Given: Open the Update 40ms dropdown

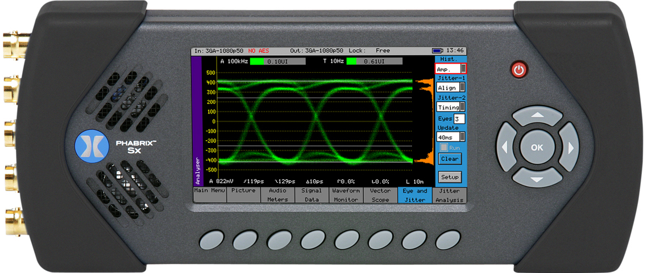Looking at the screenshot, I should (450, 137).
